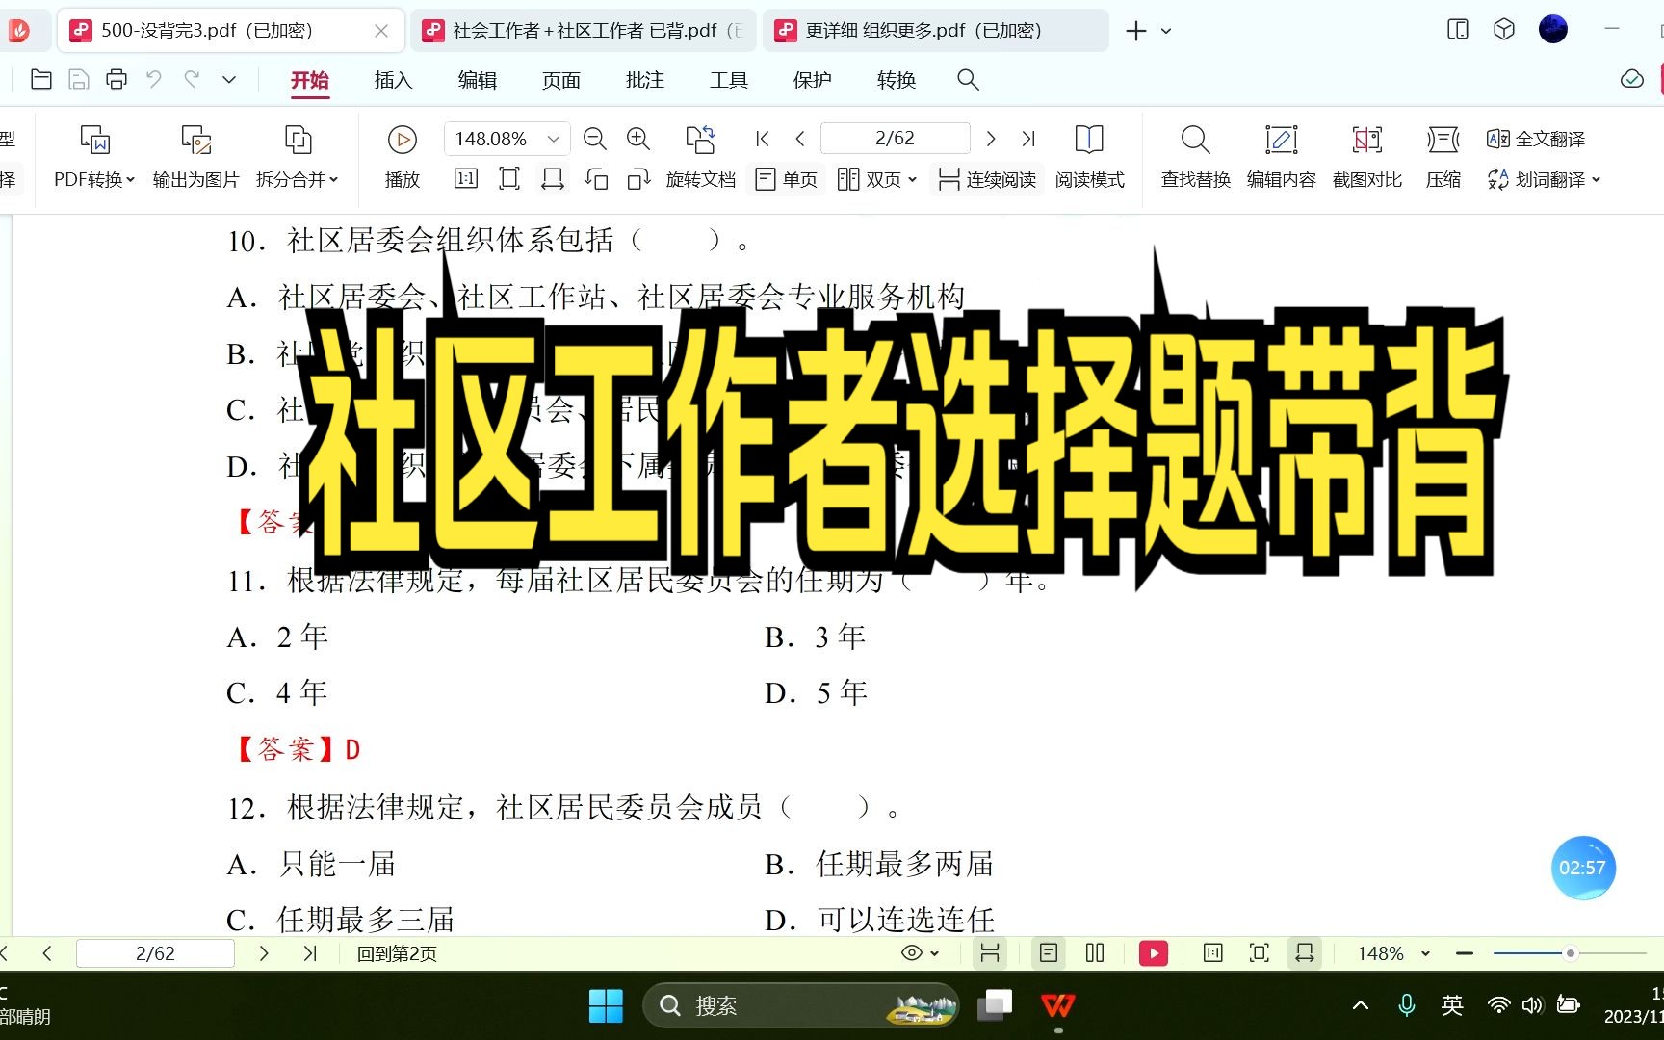This screenshot has height=1040, width=1664.
Task: Click 输出为图片 tool
Action: [195, 156]
